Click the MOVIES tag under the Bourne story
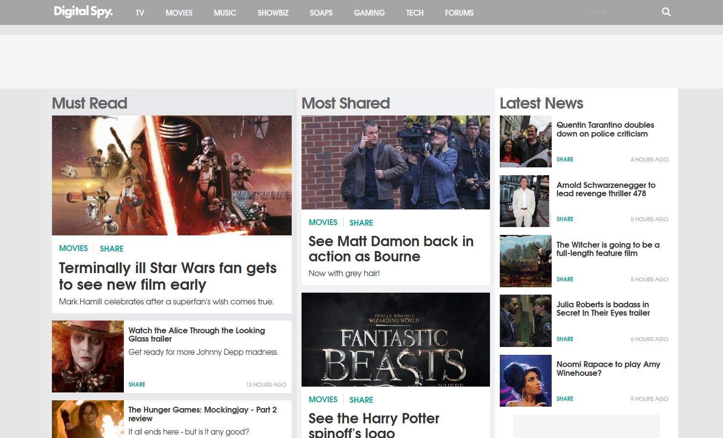The image size is (723, 438). tap(323, 222)
